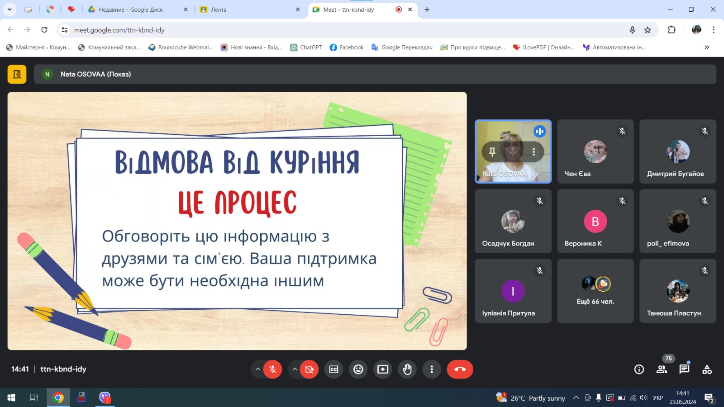Leave the call with the red button
Screen dimensions: 724x407
460,369
